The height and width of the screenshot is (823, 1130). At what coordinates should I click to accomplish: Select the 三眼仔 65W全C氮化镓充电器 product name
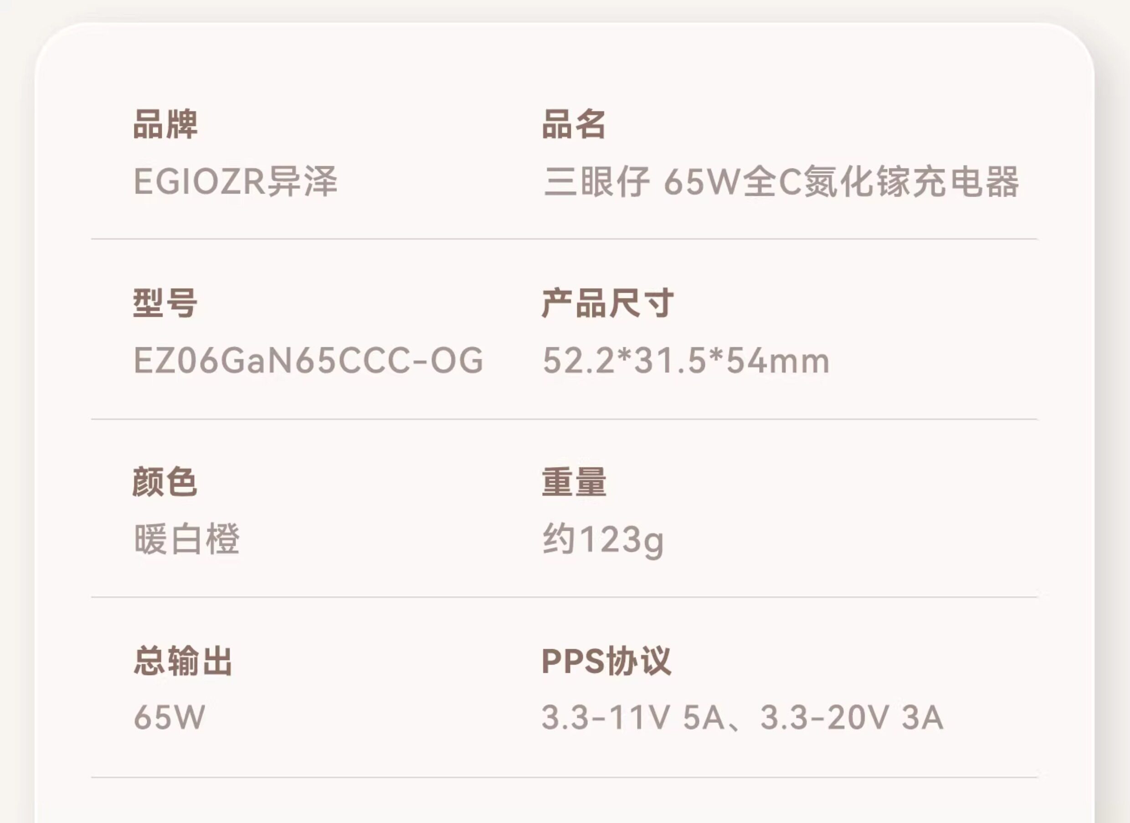[x=781, y=181]
